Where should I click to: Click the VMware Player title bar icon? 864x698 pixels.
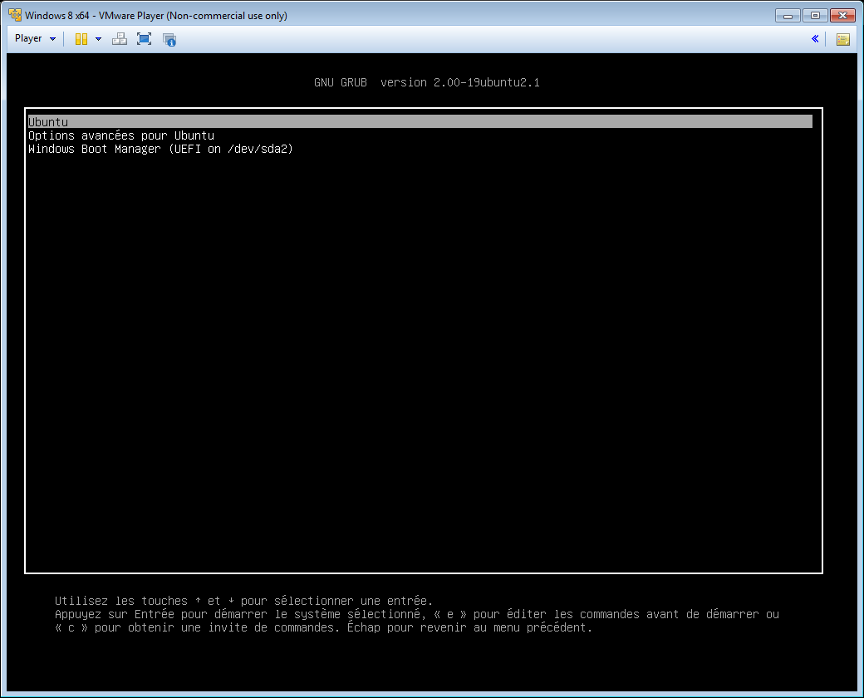coord(15,15)
